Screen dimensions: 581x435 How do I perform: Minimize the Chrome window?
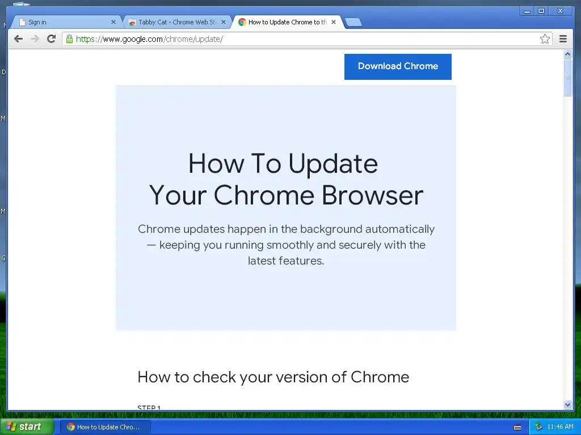tap(527, 11)
